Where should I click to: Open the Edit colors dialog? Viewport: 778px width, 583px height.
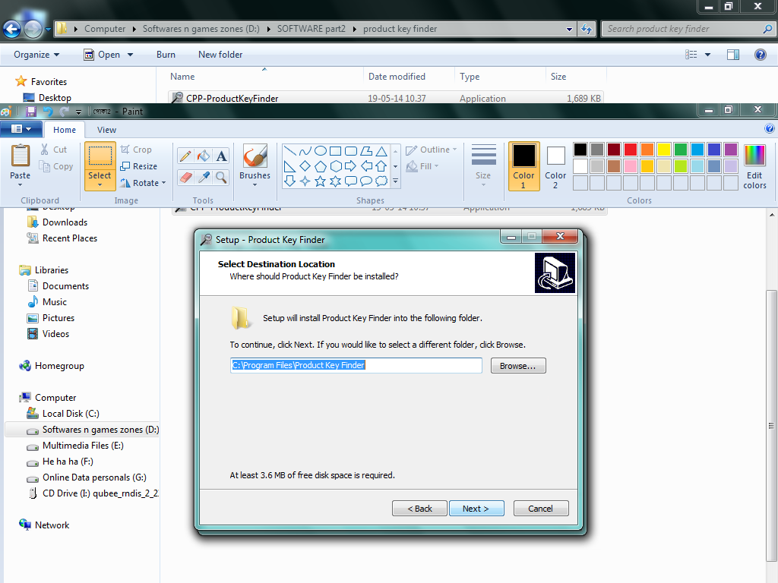(x=754, y=166)
